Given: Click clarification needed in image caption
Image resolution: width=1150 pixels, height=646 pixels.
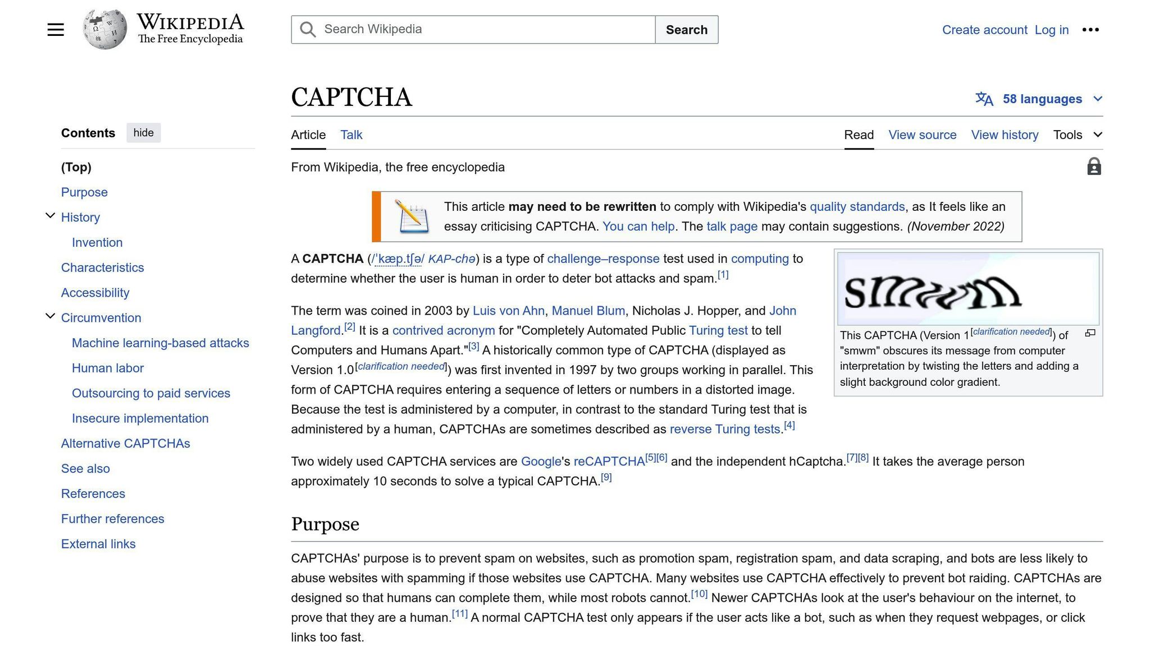Looking at the screenshot, I should click(1011, 332).
